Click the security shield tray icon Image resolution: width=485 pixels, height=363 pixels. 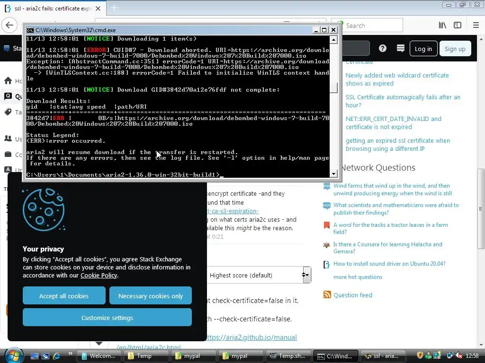coord(420,355)
